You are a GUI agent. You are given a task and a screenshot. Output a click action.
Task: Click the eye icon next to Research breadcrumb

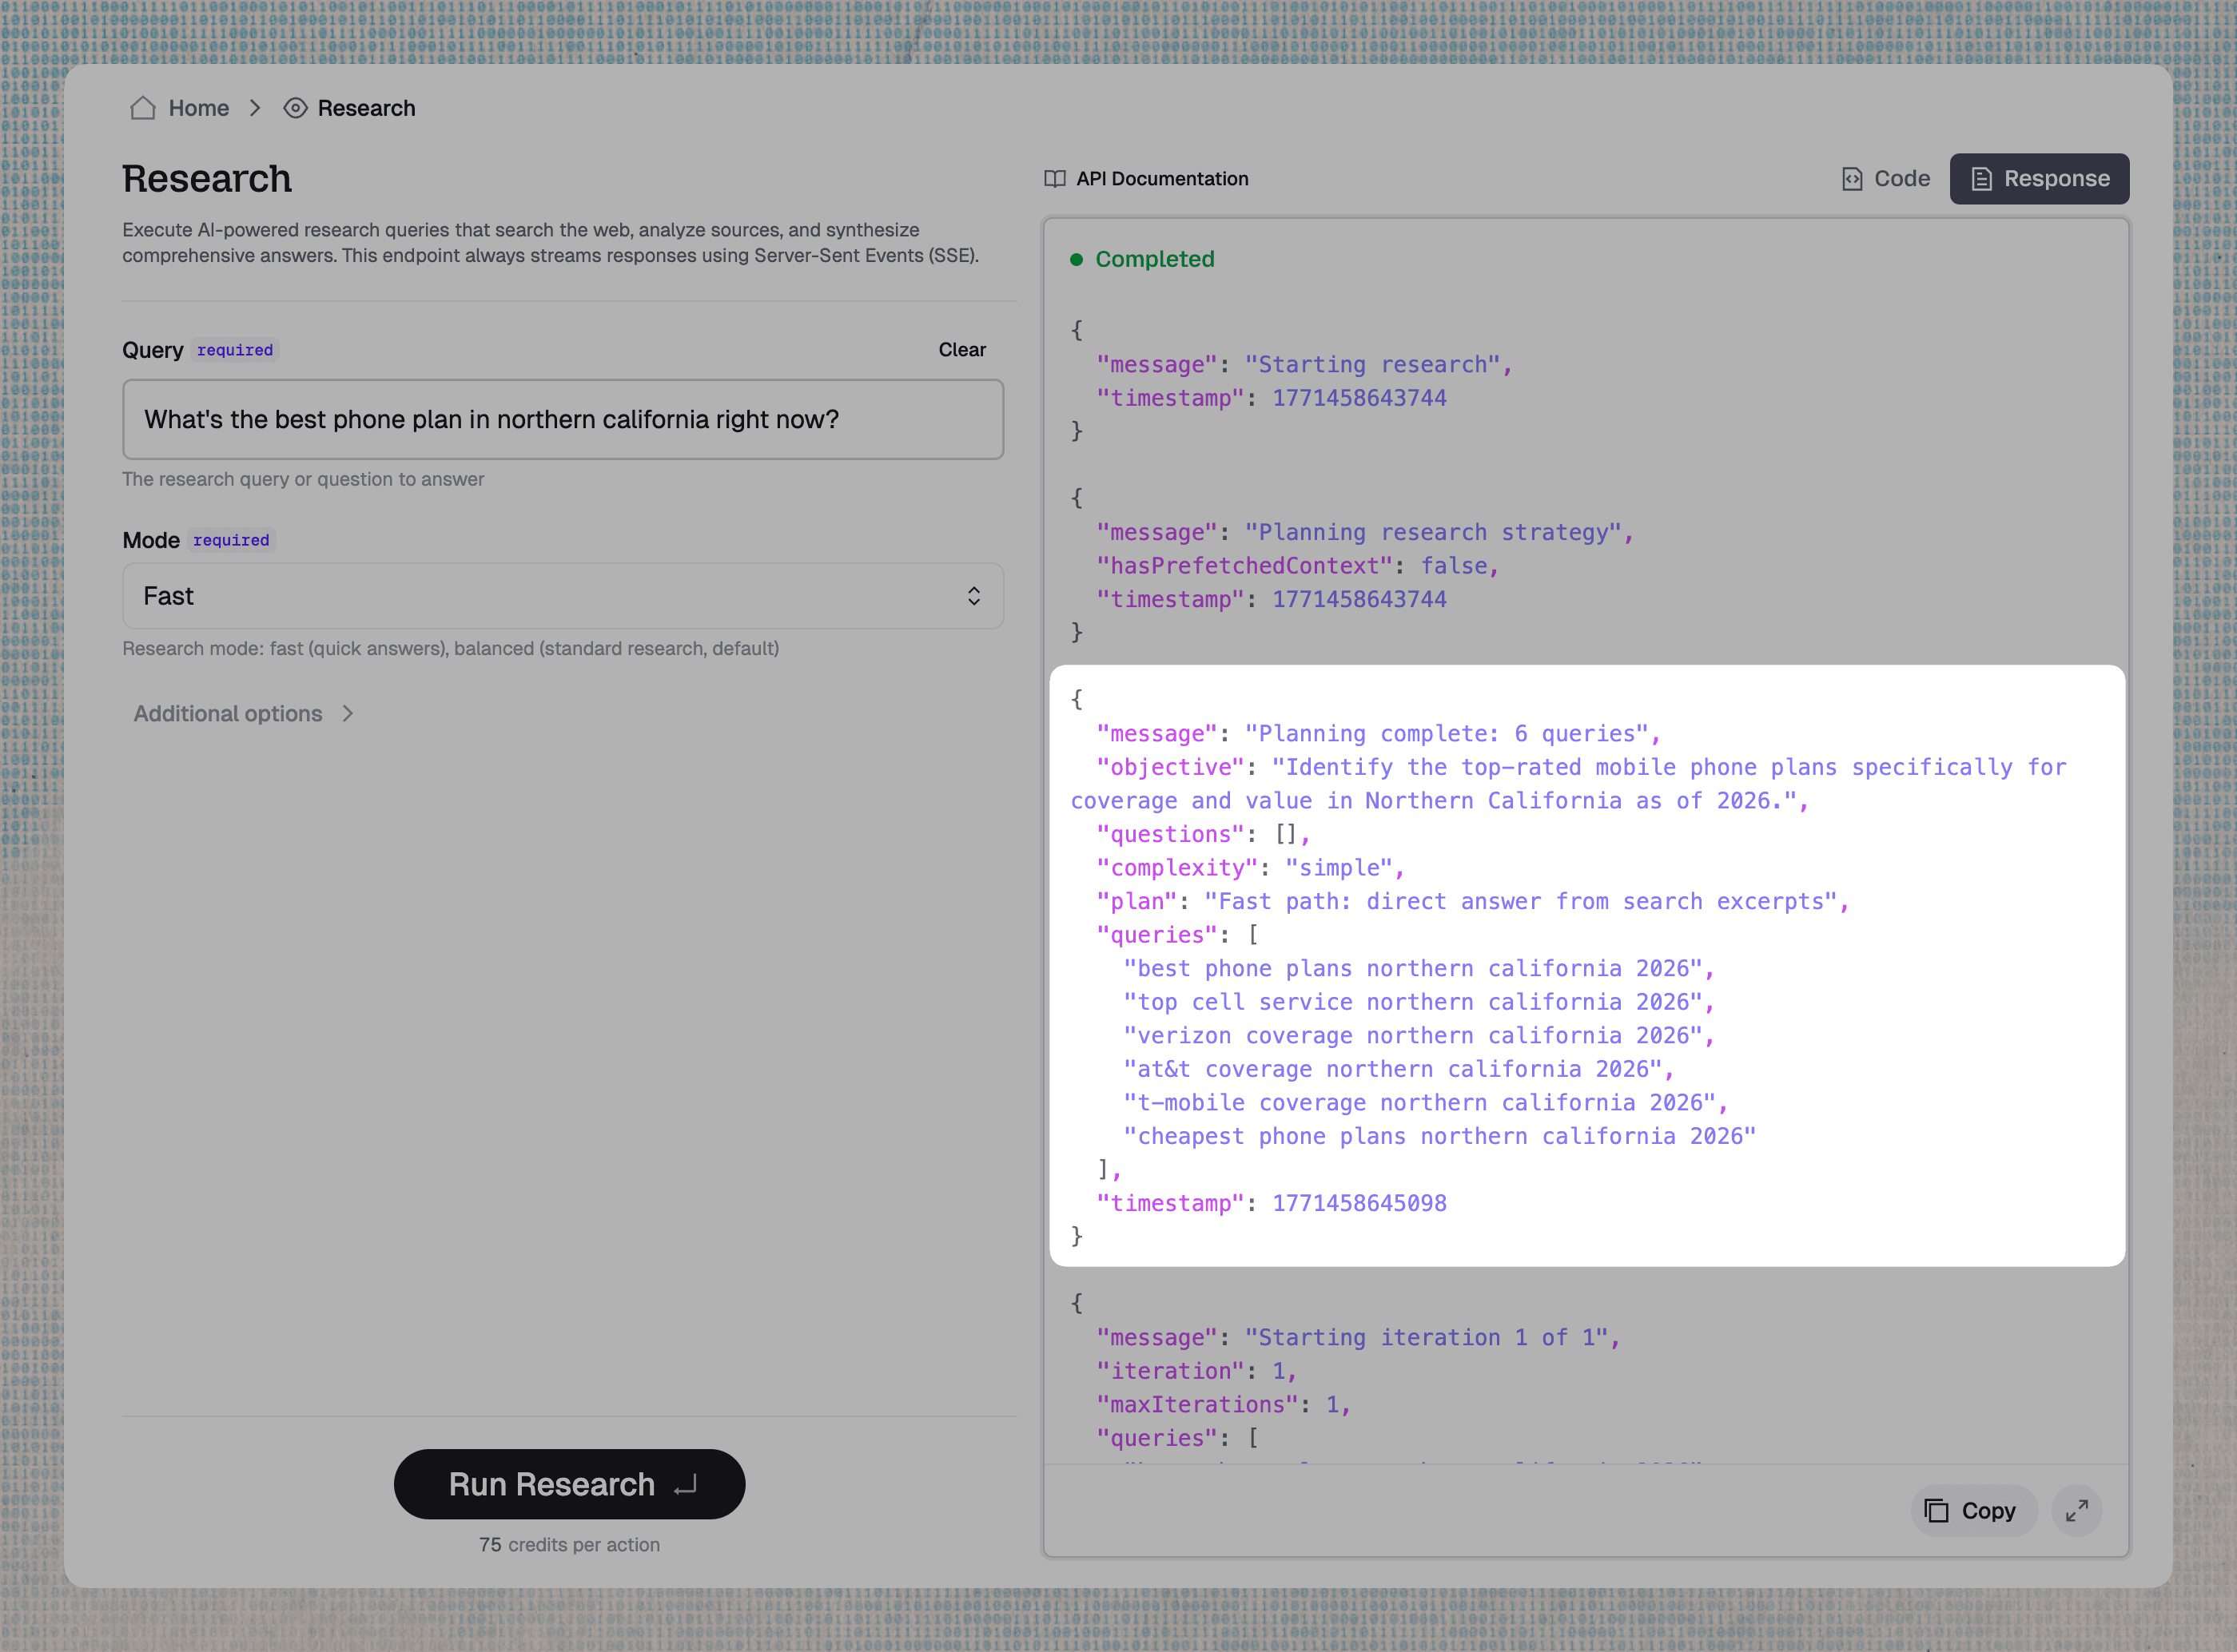[294, 108]
